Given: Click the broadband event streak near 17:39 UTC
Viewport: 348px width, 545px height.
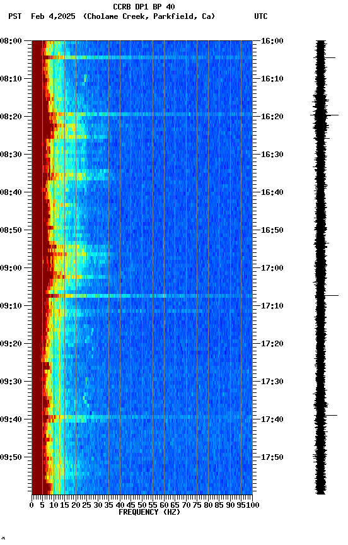Looking at the screenshot, I should pyautogui.click(x=142, y=416).
